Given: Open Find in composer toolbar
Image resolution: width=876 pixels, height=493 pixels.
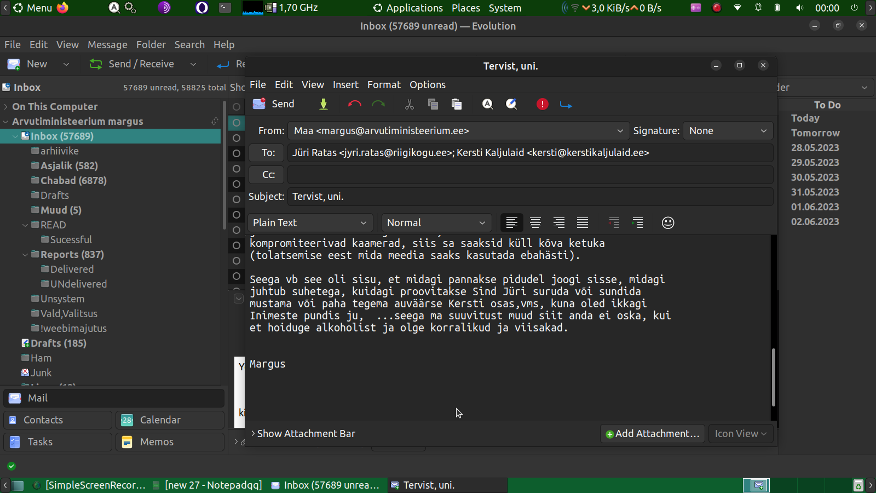Looking at the screenshot, I should (487, 104).
